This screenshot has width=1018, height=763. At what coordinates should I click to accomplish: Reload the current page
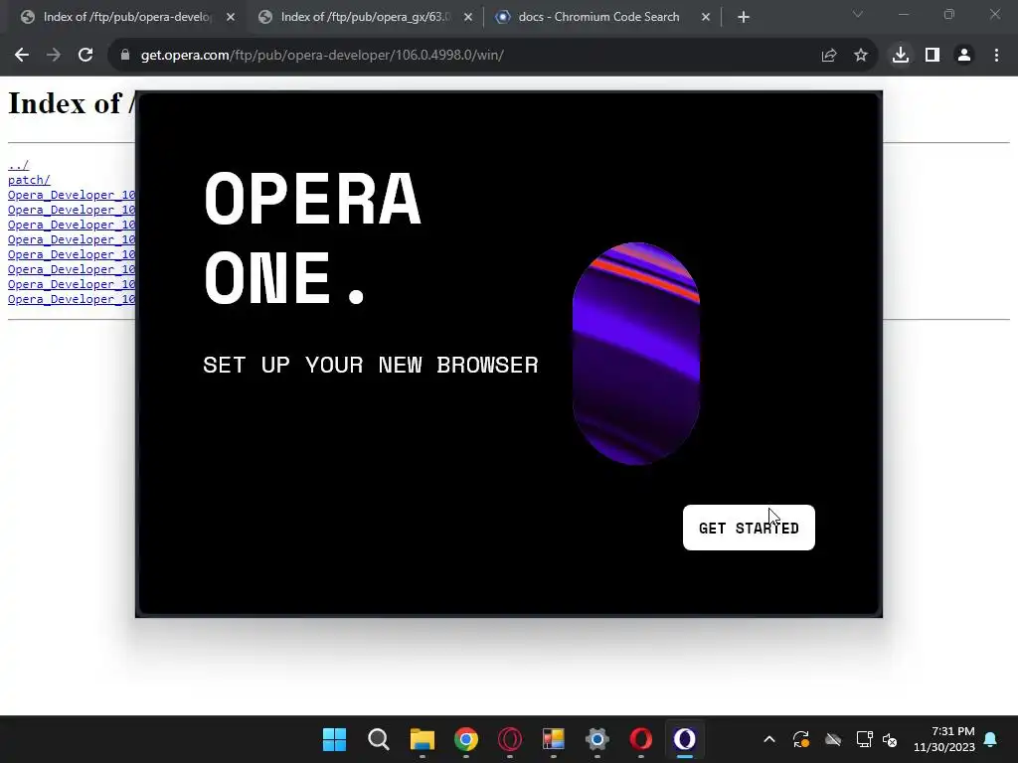85,56
